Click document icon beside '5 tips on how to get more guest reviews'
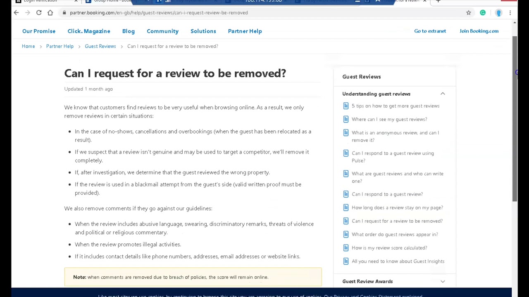The height and width of the screenshot is (297, 529). [x=346, y=106]
